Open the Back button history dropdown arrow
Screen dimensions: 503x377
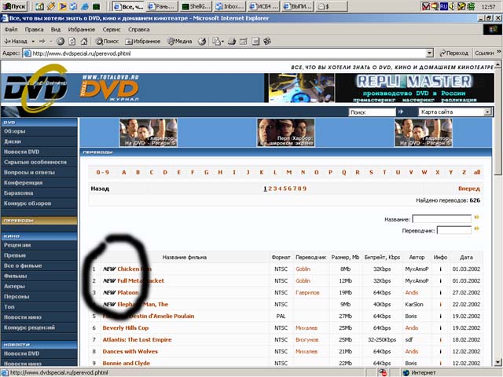click(33, 41)
